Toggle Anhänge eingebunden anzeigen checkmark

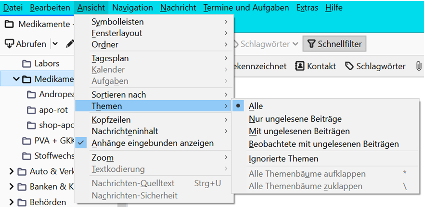(81, 143)
